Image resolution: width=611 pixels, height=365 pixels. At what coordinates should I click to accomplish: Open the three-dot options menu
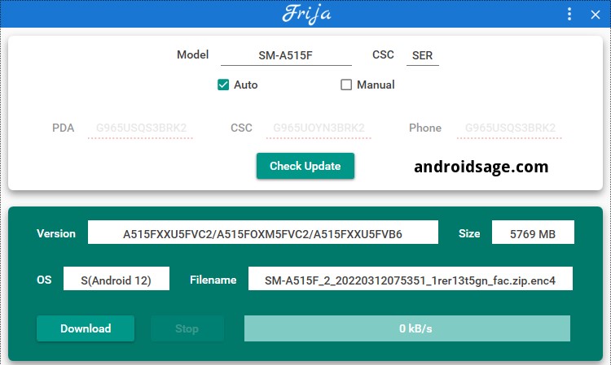[569, 15]
